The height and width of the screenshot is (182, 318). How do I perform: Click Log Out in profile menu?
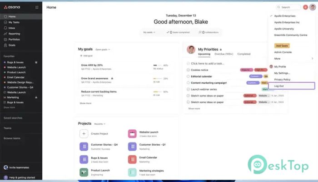coord(292,86)
